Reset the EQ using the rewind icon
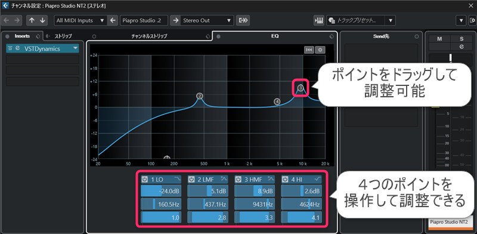The height and width of the screenshot is (234, 477). point(309,50)
